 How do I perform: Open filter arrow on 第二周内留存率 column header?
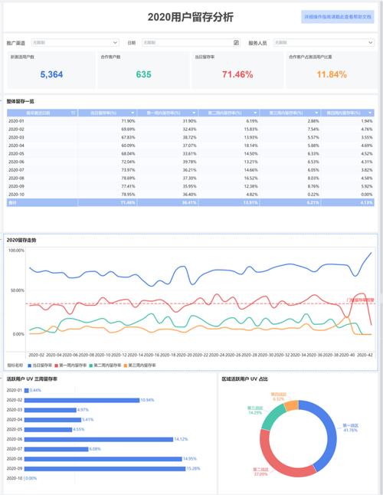click(x=255, y=113)
